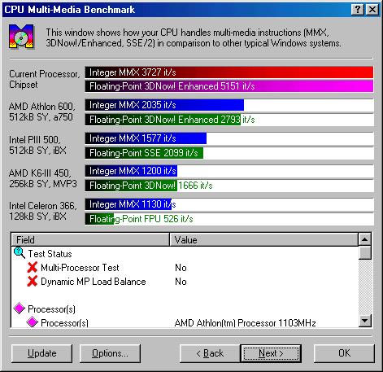383x372 pixels.
Task: Click the CPU Multi-Media Benchmark module icon
Action: tap(22, 37)
